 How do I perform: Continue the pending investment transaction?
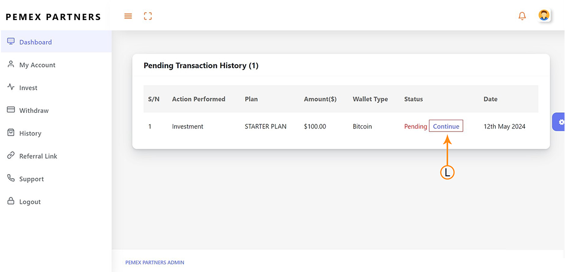point(446,126)
